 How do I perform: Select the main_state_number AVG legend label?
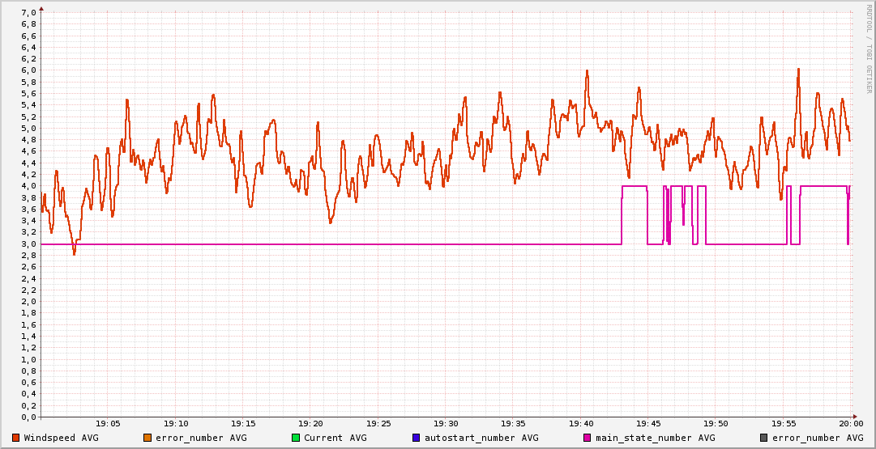click(x=655, y=438)
